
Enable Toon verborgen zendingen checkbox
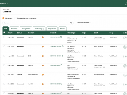pyautogui.click(x=15, y=18)
